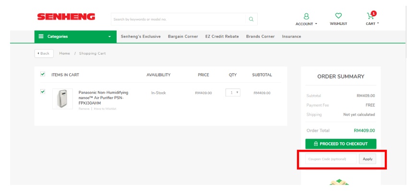Toggle the select-all Items in Cart checkbox
417x191 pixels.
[x=43, y=74]
